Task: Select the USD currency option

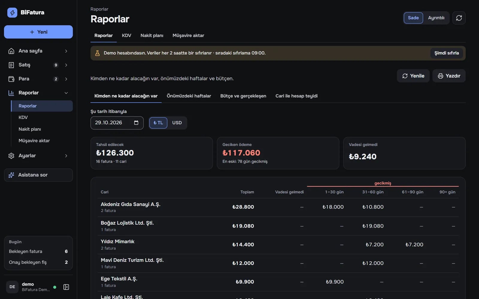Action: pyautogui.click(x=177, y=123)
